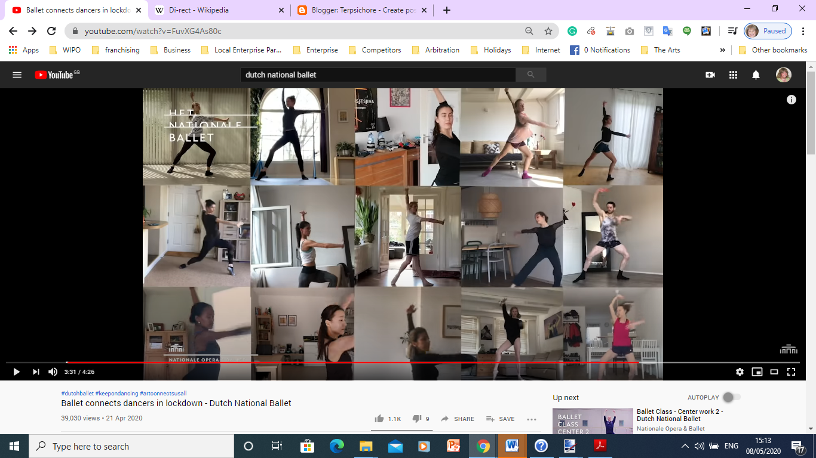Click the taskbar Type here to search box
Viewport: 816px width, 458px height.
[x=131, y=446]
